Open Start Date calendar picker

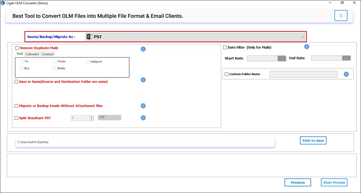[x=282, y=58]
